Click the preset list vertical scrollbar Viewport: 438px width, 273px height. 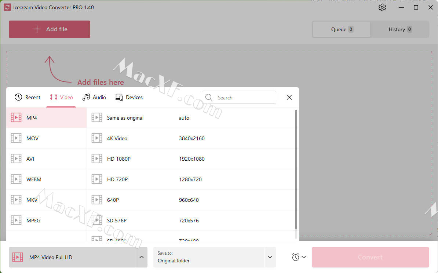coord(296,170)
